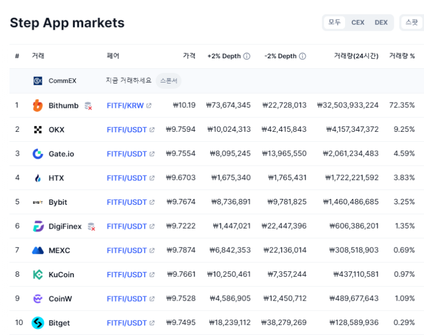Click the MEXC exchange logo

pyautogui.click(x=38, y=250)
